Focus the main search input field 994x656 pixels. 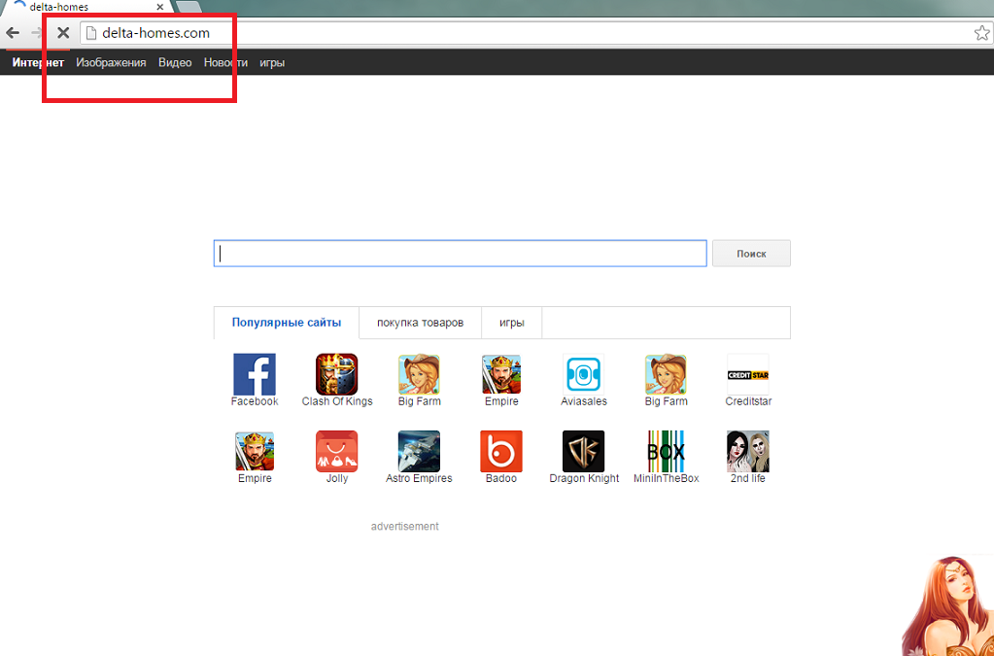point(460,254)
